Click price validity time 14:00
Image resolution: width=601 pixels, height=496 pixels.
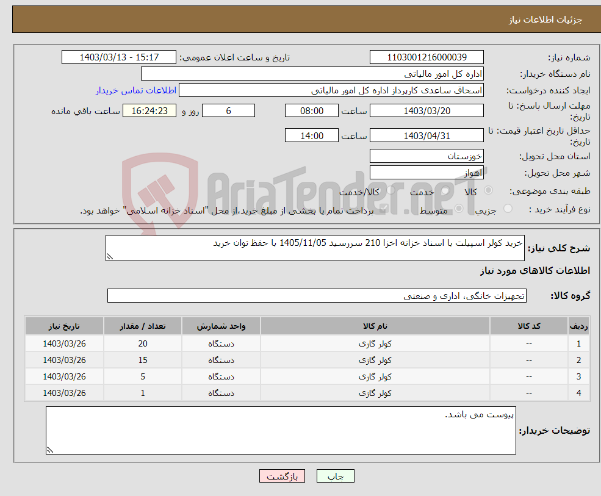click(x=312, y=135)
